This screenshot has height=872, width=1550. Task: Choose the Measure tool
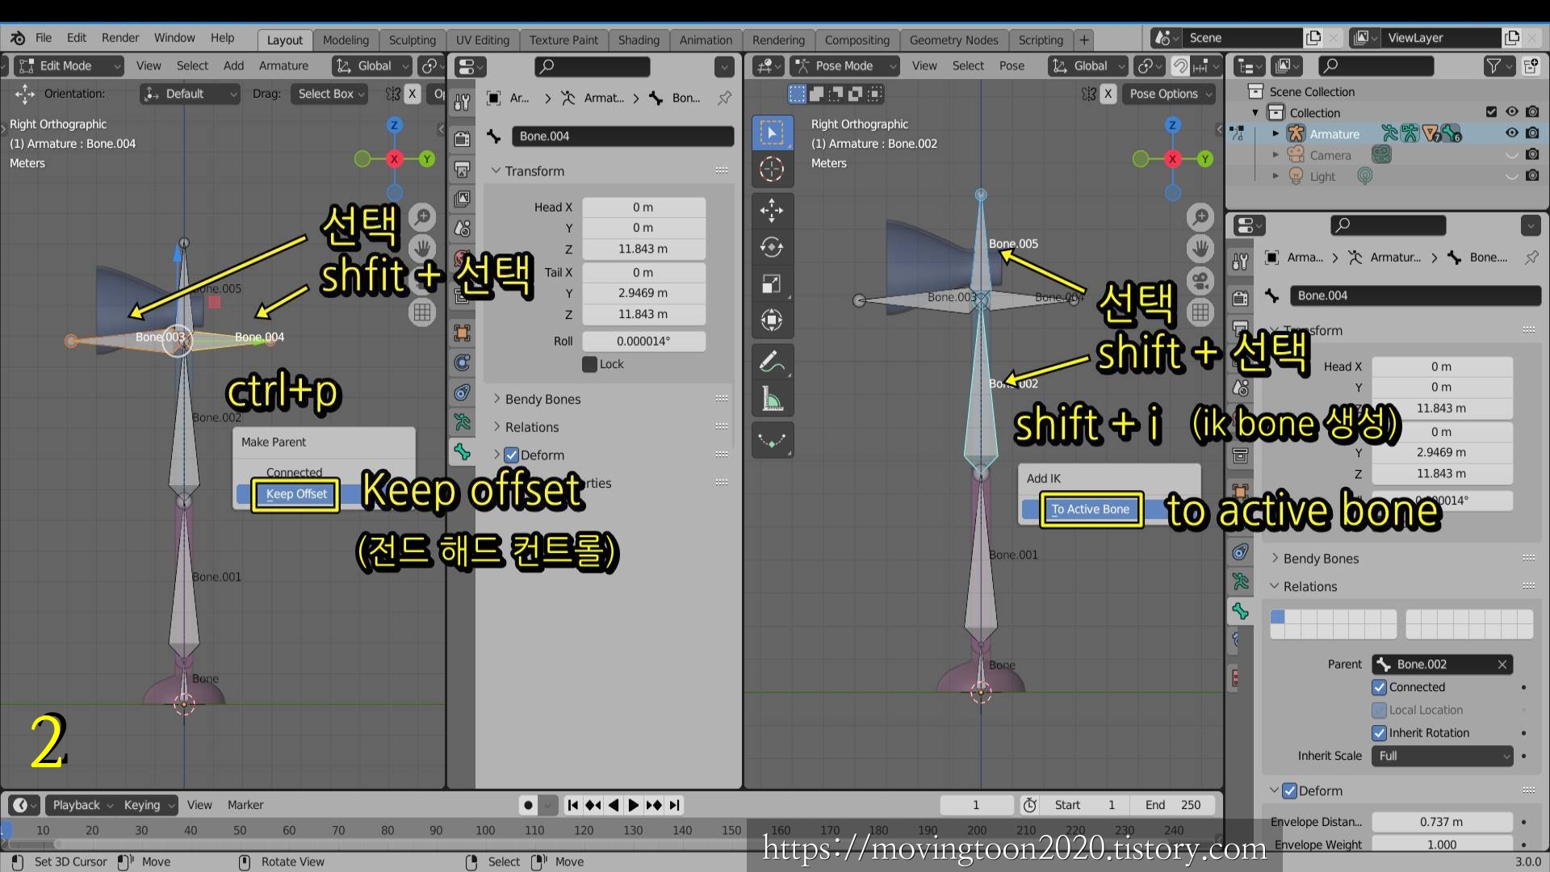coord(772,398)
